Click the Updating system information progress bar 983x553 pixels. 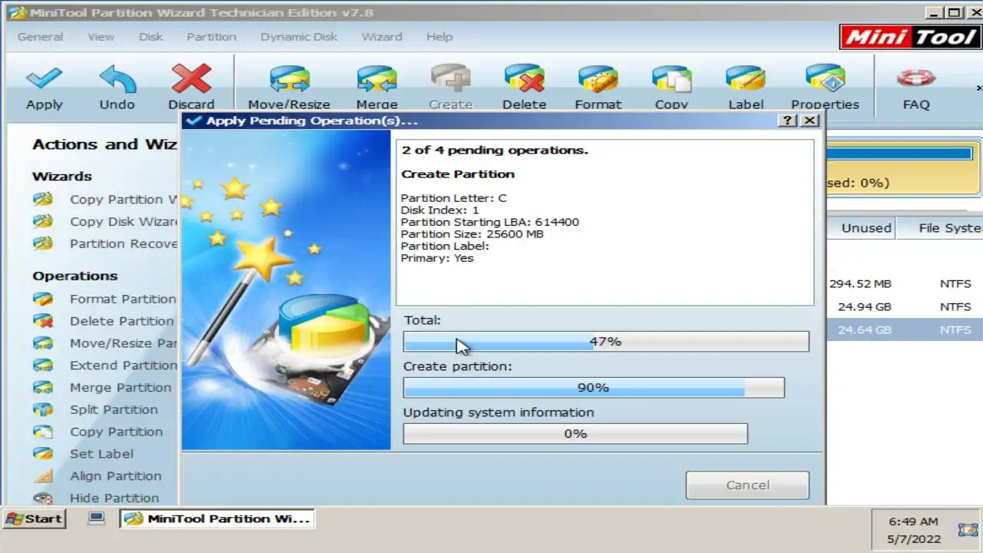575,434
